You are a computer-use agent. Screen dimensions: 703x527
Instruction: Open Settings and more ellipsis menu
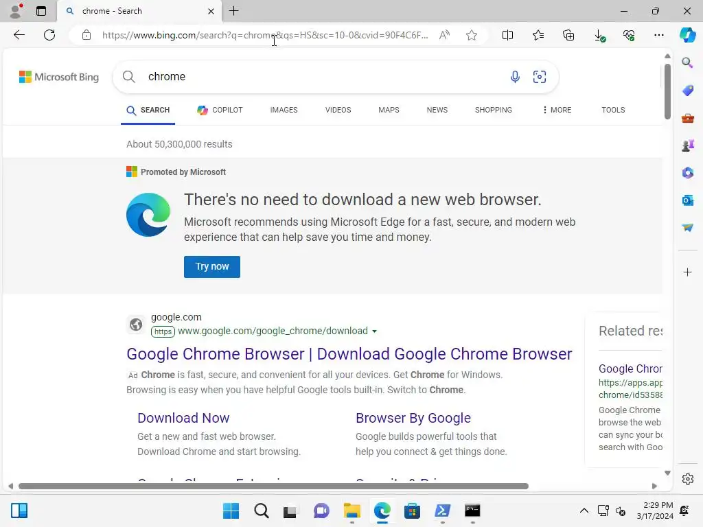tap(658, 35)
